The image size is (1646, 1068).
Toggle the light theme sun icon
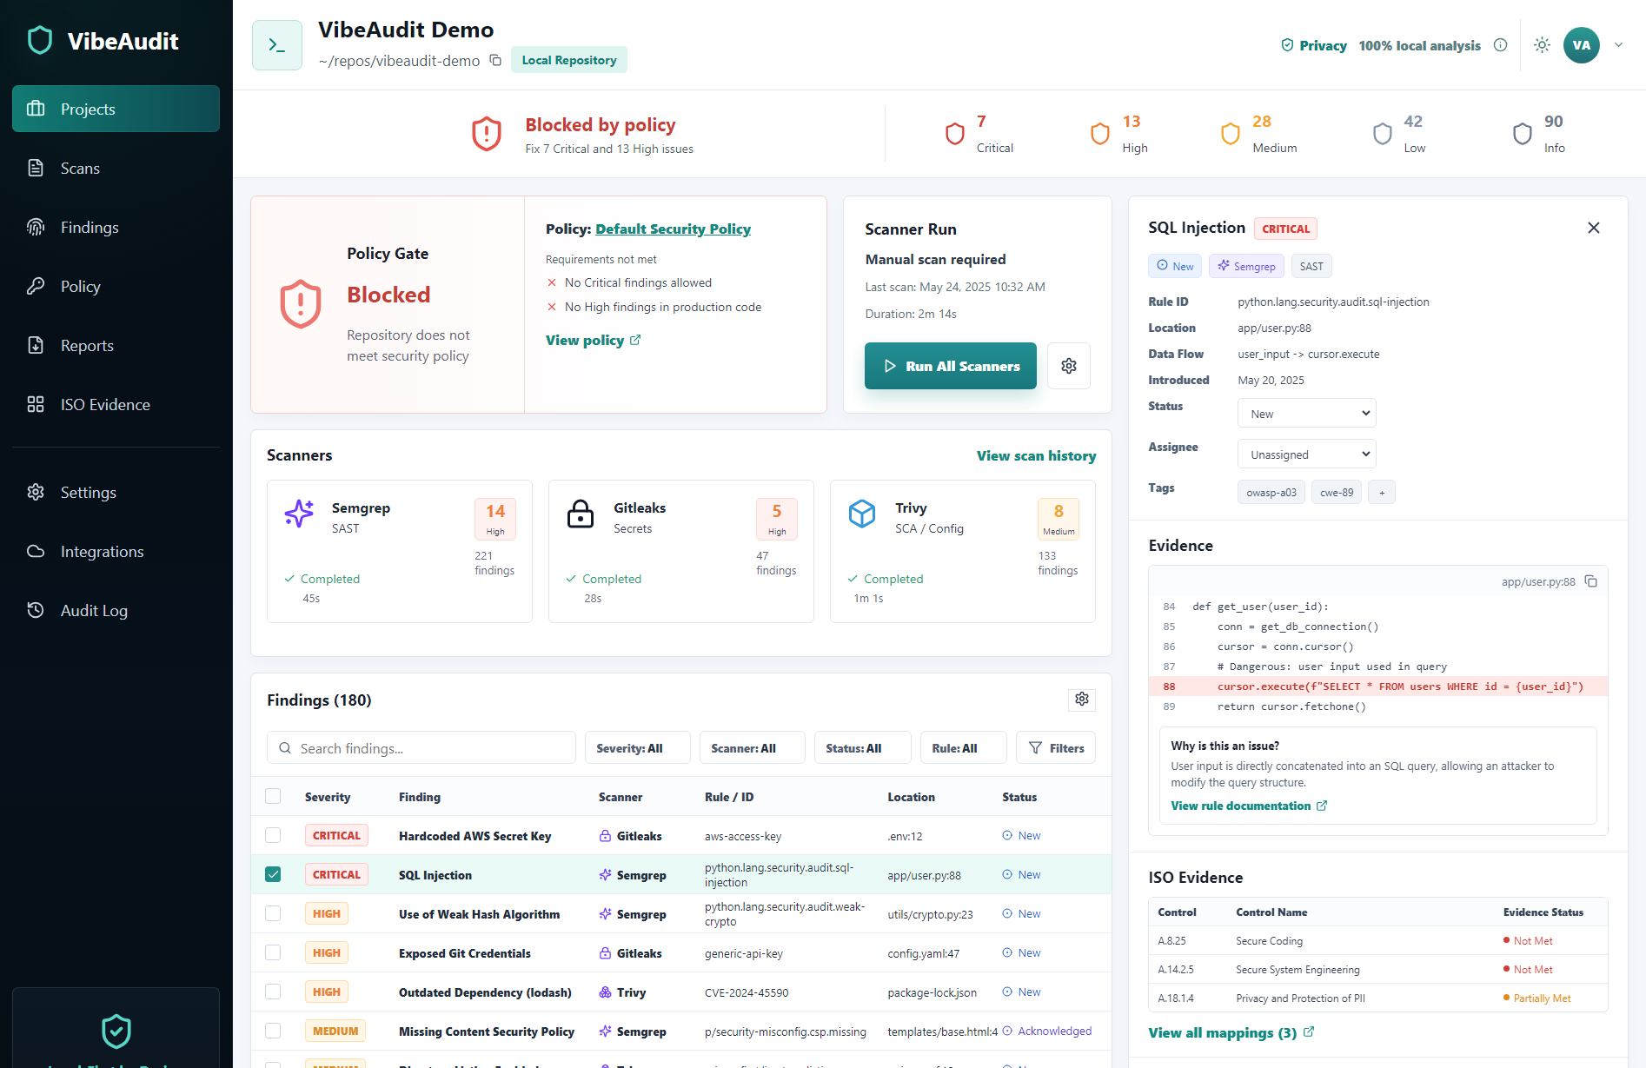(x=1542, y=45)
